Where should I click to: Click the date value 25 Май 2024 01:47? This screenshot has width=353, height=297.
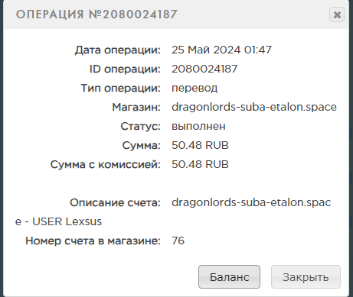[221, 50]
